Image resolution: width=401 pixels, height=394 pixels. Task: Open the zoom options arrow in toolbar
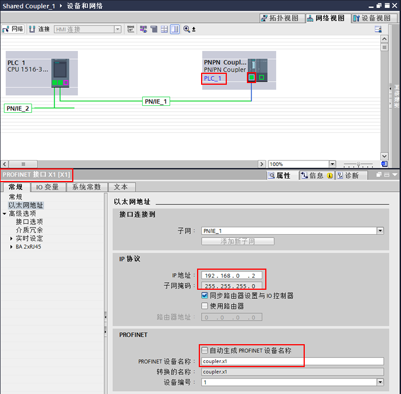(194, 29)
